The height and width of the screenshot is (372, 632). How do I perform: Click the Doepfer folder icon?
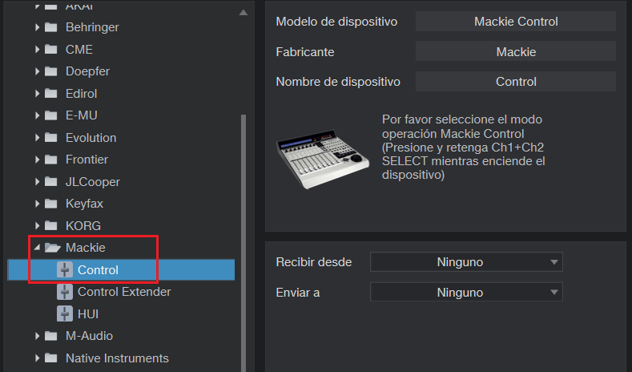[x=50, y=71]
